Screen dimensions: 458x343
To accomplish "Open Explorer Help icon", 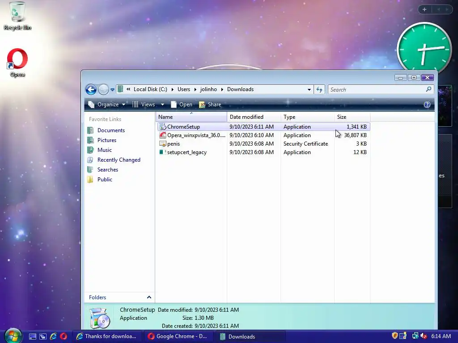I will pyautogui.click(x=427, y=105).
